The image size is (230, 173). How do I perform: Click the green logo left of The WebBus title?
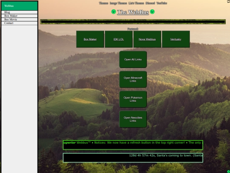click(x=114, y=12)
